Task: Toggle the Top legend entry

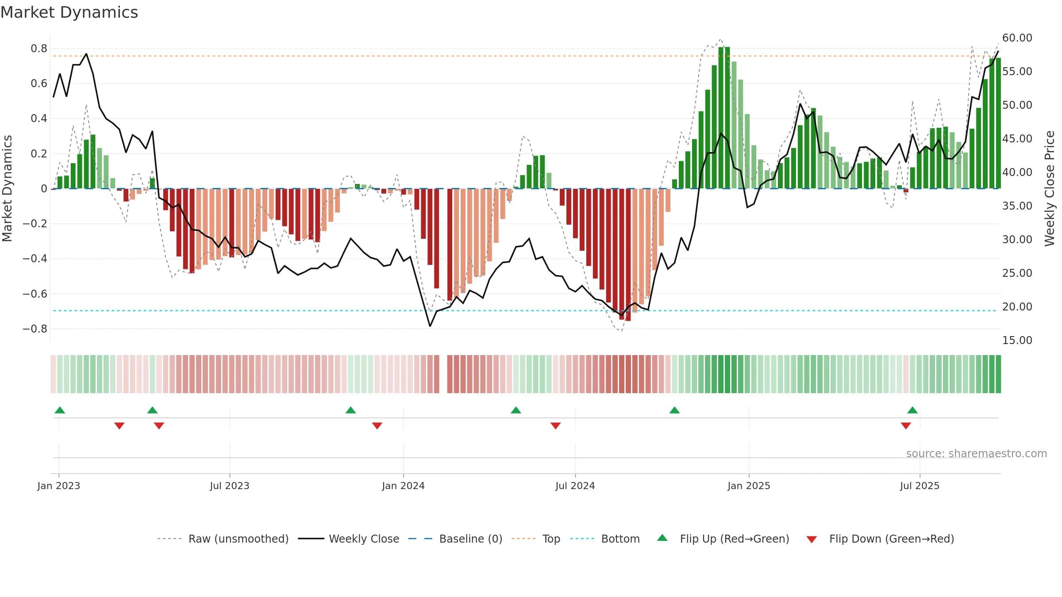Action: tap(535, 539)
